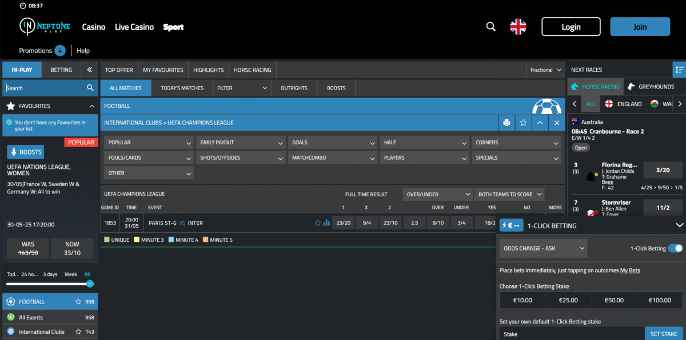Open the My Bets link
Image resolution: width=686 pixels, height=340 pixels.
(x=630, y=270)
